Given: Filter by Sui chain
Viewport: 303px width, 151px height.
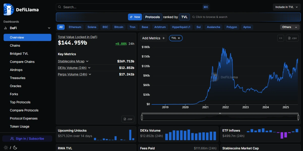Looking at the screenshot, I should pos(198,27).
